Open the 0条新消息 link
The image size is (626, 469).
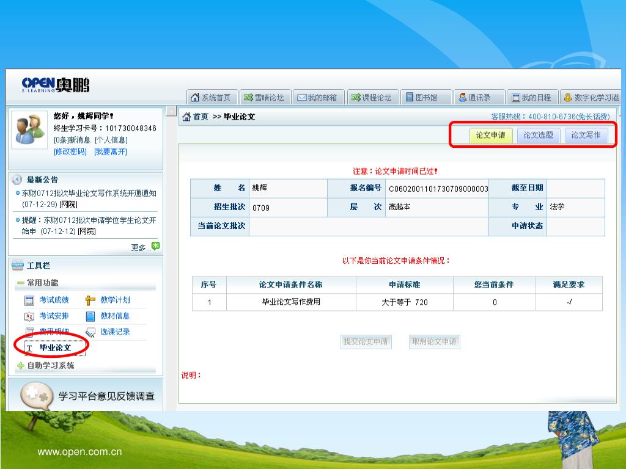pos(72,140)
